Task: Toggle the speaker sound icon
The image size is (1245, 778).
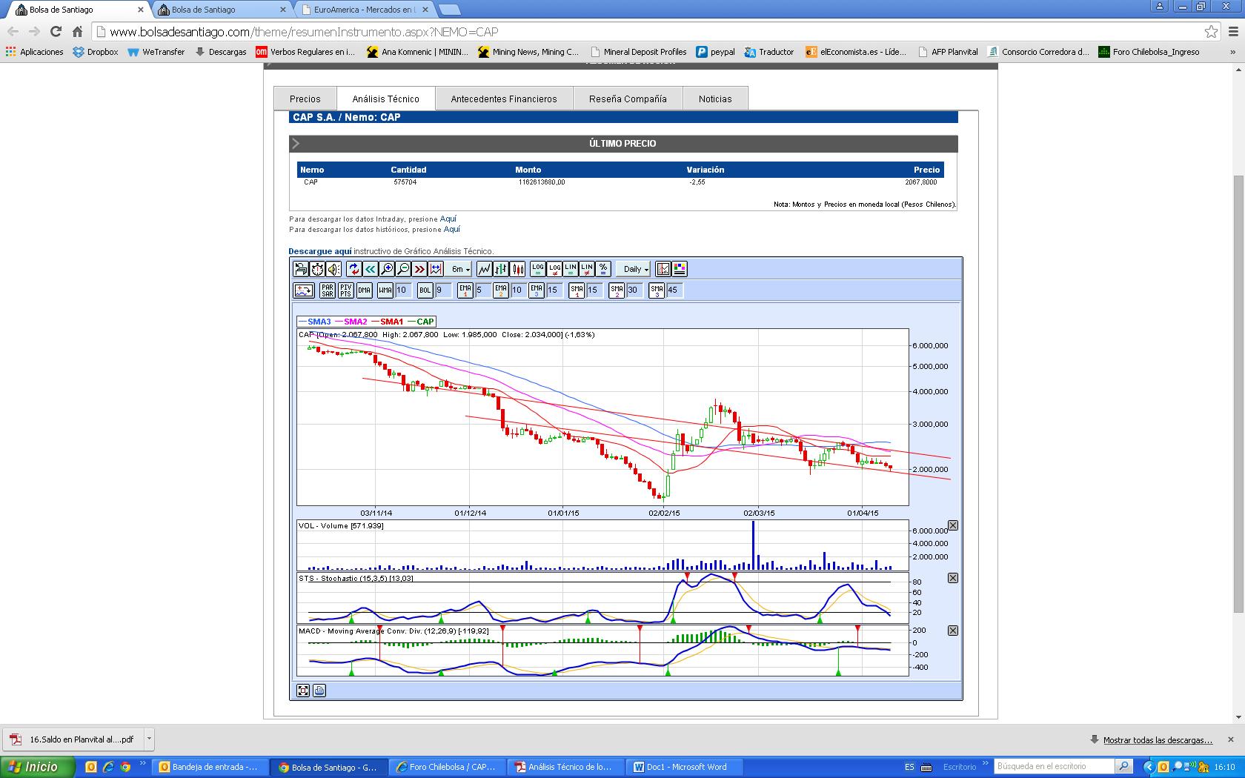Action: pyautogui.click(x=333, y=269)
